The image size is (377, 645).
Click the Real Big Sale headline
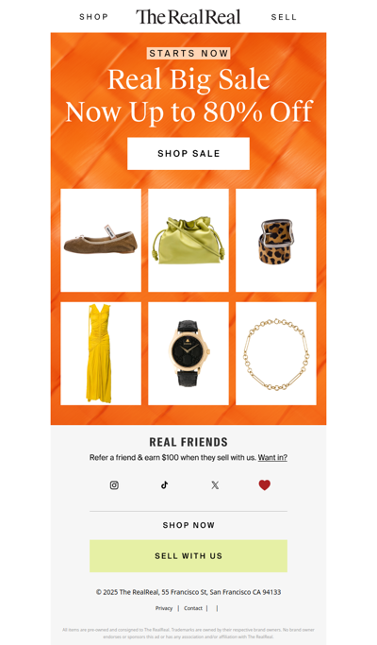point(188,79)
